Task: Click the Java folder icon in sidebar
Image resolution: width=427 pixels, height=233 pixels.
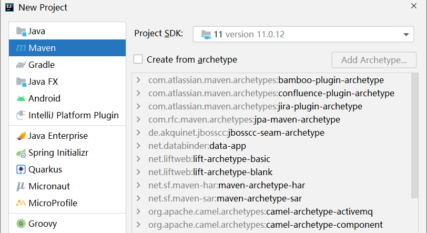Action: tap(21, 32)
